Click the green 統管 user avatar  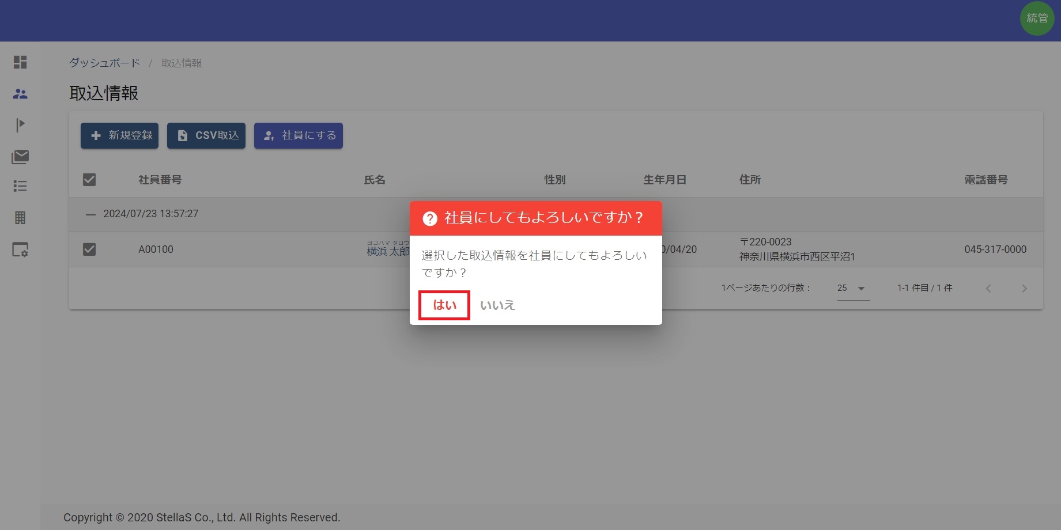[x=1037, y=18]
